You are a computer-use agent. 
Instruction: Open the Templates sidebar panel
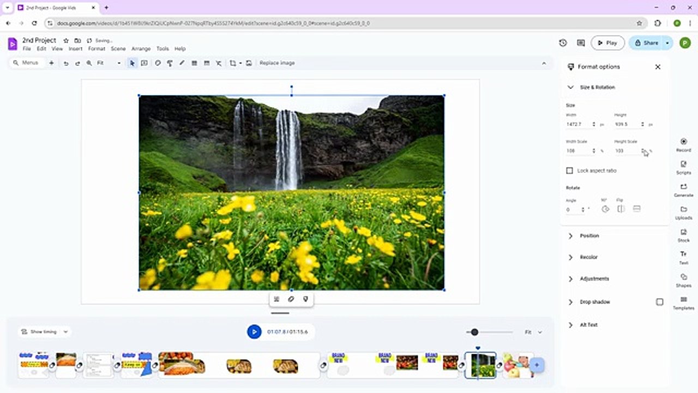(683, 303)
